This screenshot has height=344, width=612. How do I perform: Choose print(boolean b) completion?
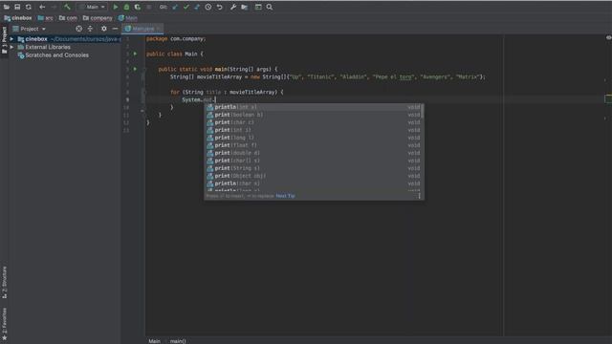pyautogui.click(x=314, y=115)
